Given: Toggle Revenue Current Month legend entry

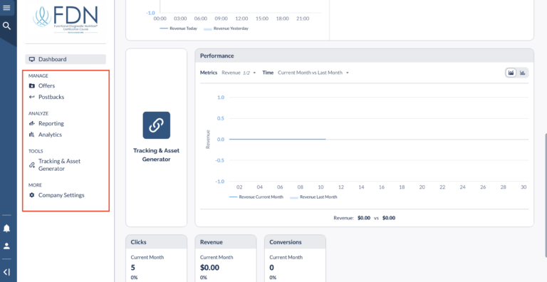Looking at the screenshot, I should point(256,197).
